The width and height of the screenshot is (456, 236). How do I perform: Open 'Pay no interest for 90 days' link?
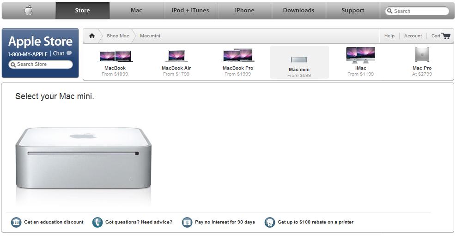click(225, 222)
